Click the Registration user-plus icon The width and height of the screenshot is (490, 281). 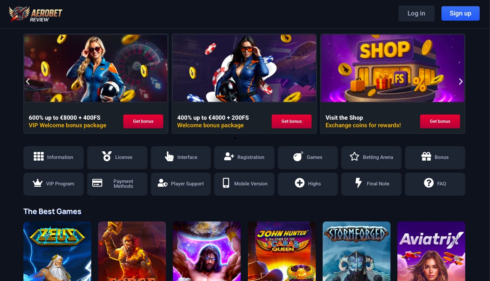[x=229, y=156]
